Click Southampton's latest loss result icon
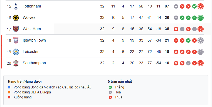The image size is (212, 107). pyautogui.click(x=201, y=63)
